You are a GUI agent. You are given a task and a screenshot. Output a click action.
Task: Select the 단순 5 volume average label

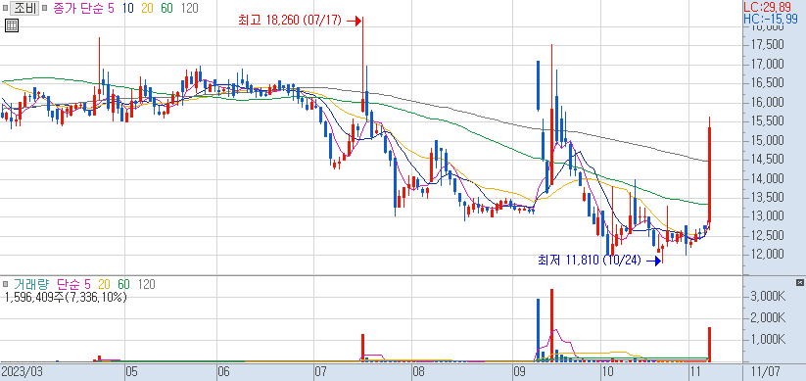click(x=73, y=284)
